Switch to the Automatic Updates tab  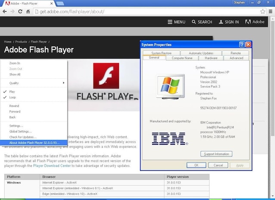click(x=201, y=53)
